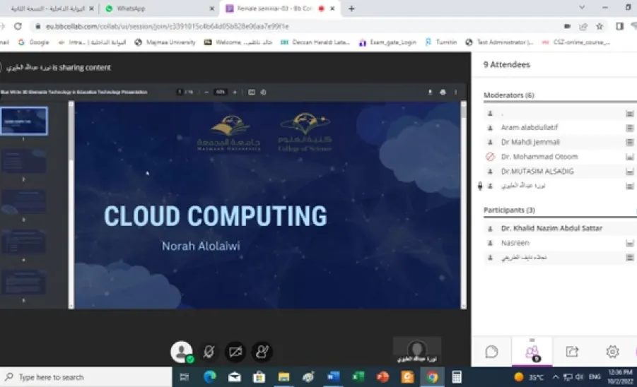Toggle microphone audio on

(x=209, y=352)
